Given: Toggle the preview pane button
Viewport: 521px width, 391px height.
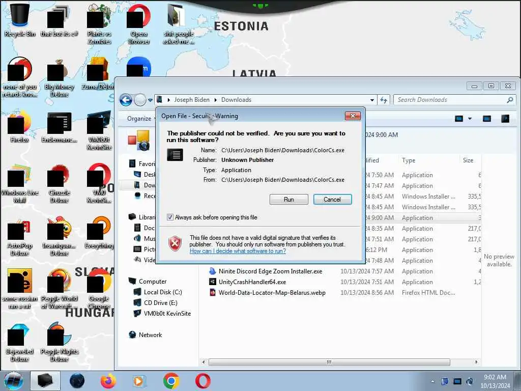Looking at the screenshot, I should [x=487, y=119].
